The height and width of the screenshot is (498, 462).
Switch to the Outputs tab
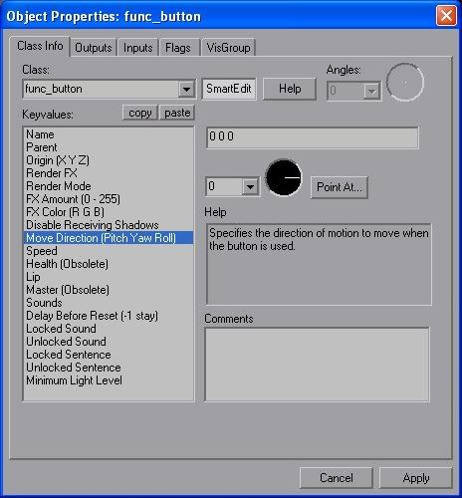94,48
